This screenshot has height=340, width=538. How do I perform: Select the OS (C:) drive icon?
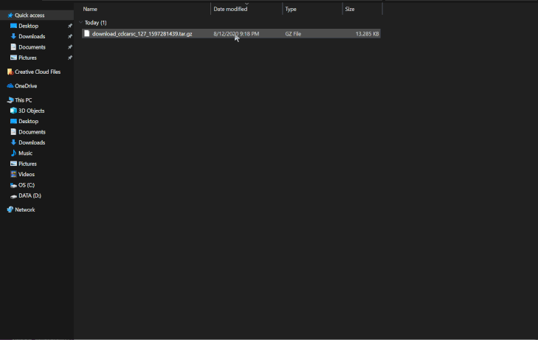(13, 185)
